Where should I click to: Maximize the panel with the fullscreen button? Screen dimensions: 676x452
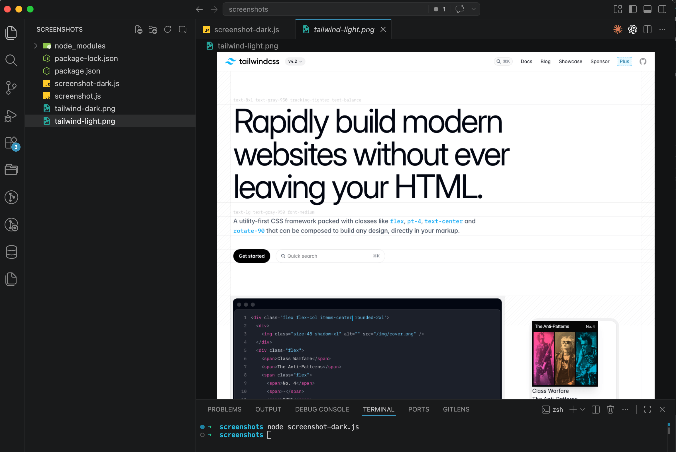(648, 409)
